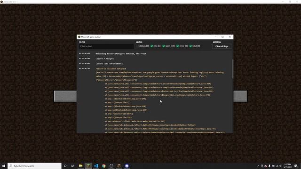This screenshot has height=169, width=301.
Task: Click the microphone tray icon
Action: coord(269,166)
